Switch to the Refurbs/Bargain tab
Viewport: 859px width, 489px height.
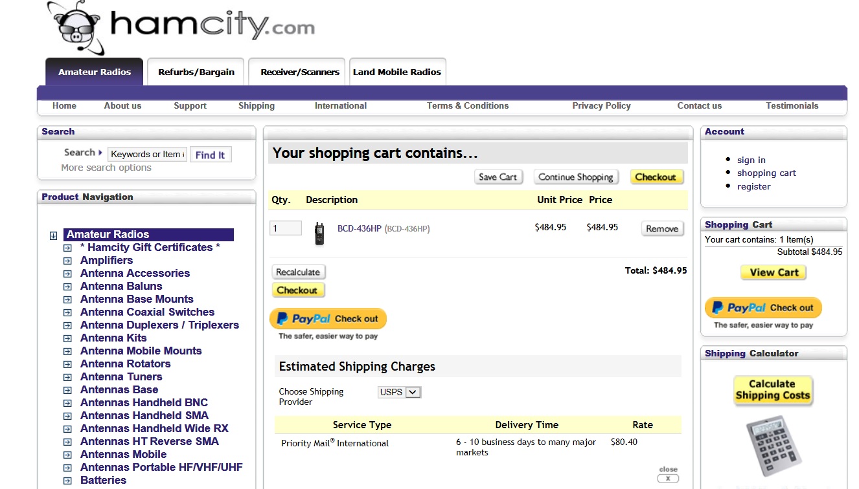pos(196,72)
